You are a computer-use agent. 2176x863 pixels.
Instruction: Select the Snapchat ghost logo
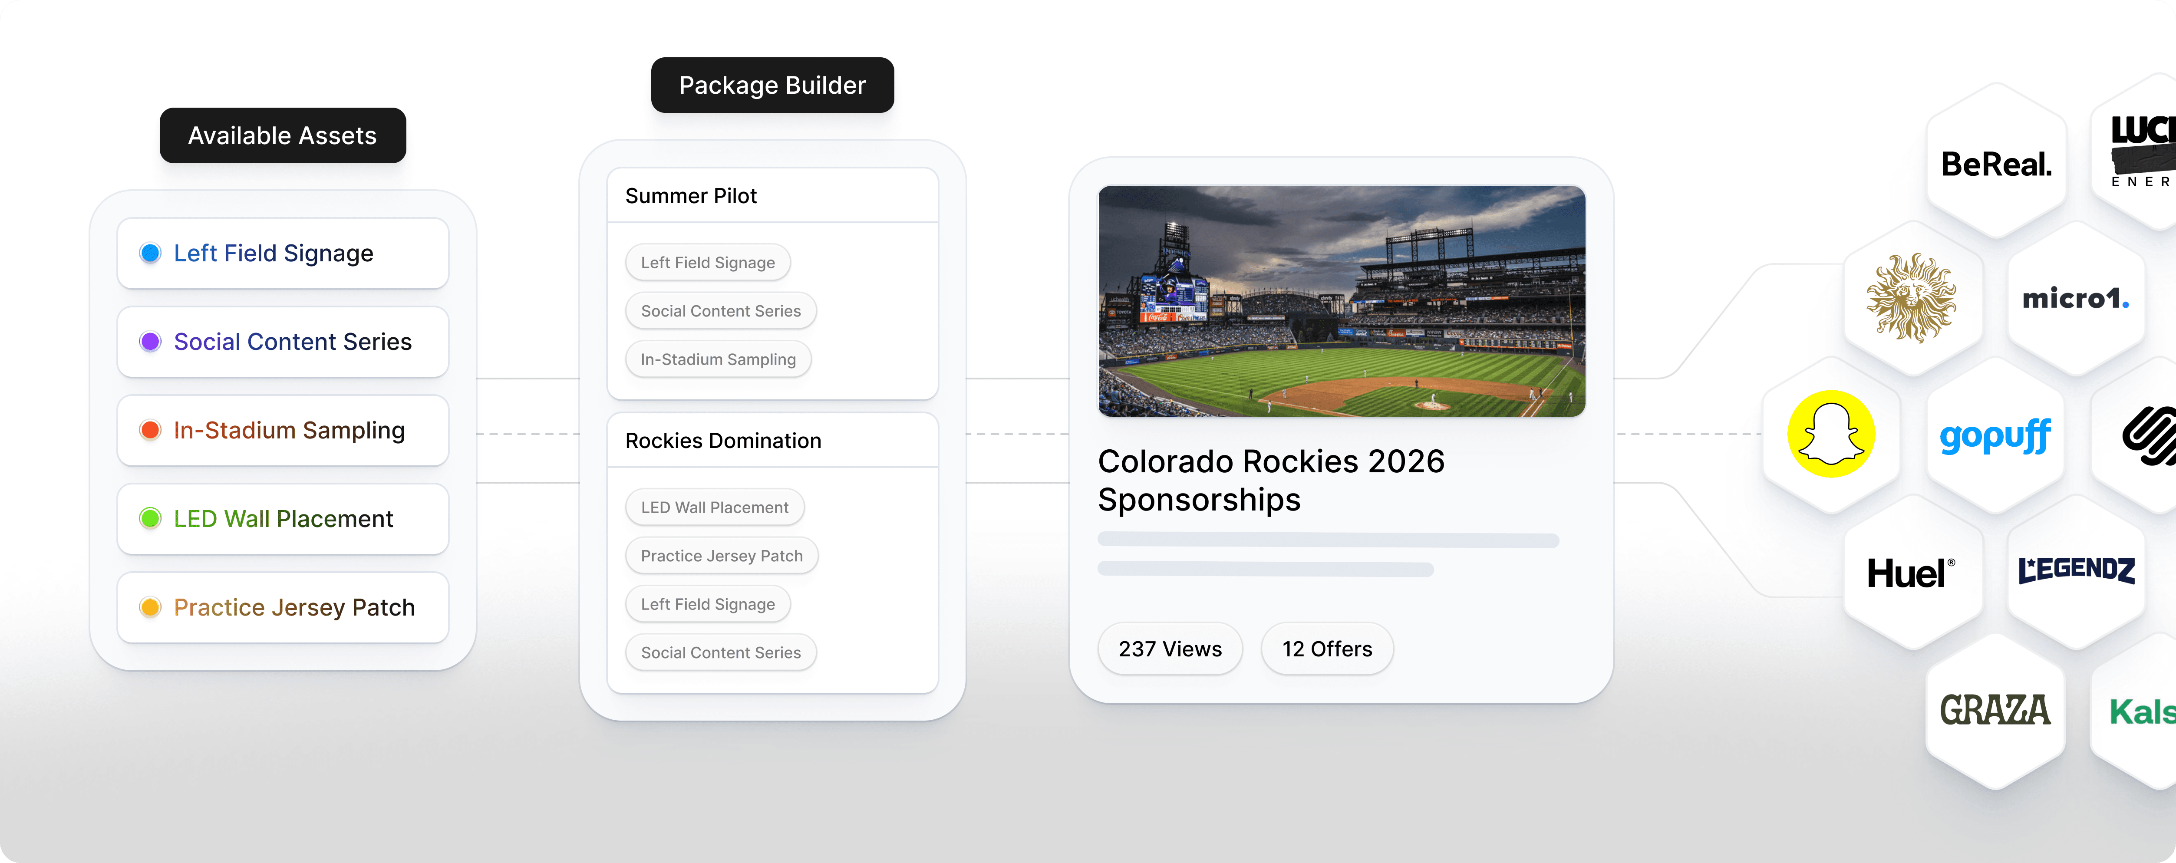coord(1830,434)
